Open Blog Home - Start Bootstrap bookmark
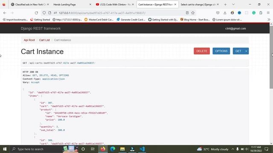This screenshot has height=153, width=273. click(195, 20)
